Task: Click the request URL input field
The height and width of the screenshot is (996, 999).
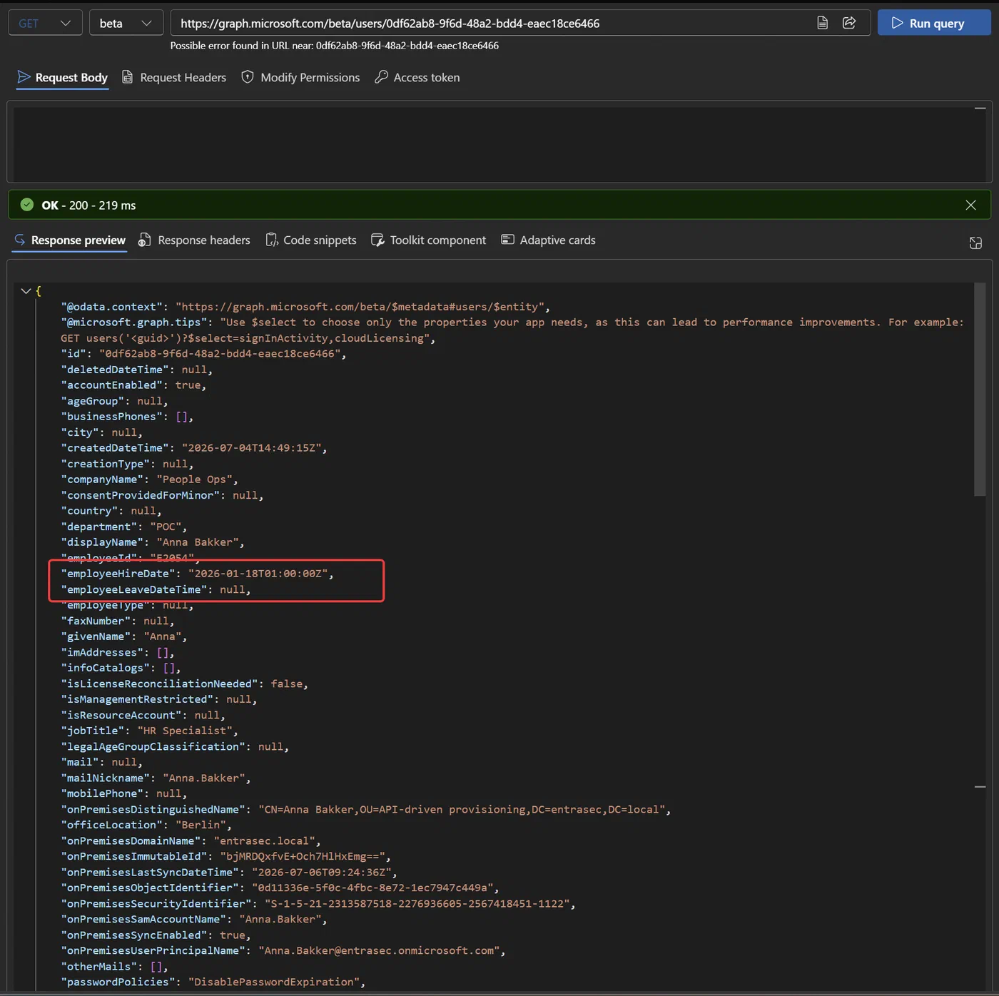Action: [x=492, y=23]
